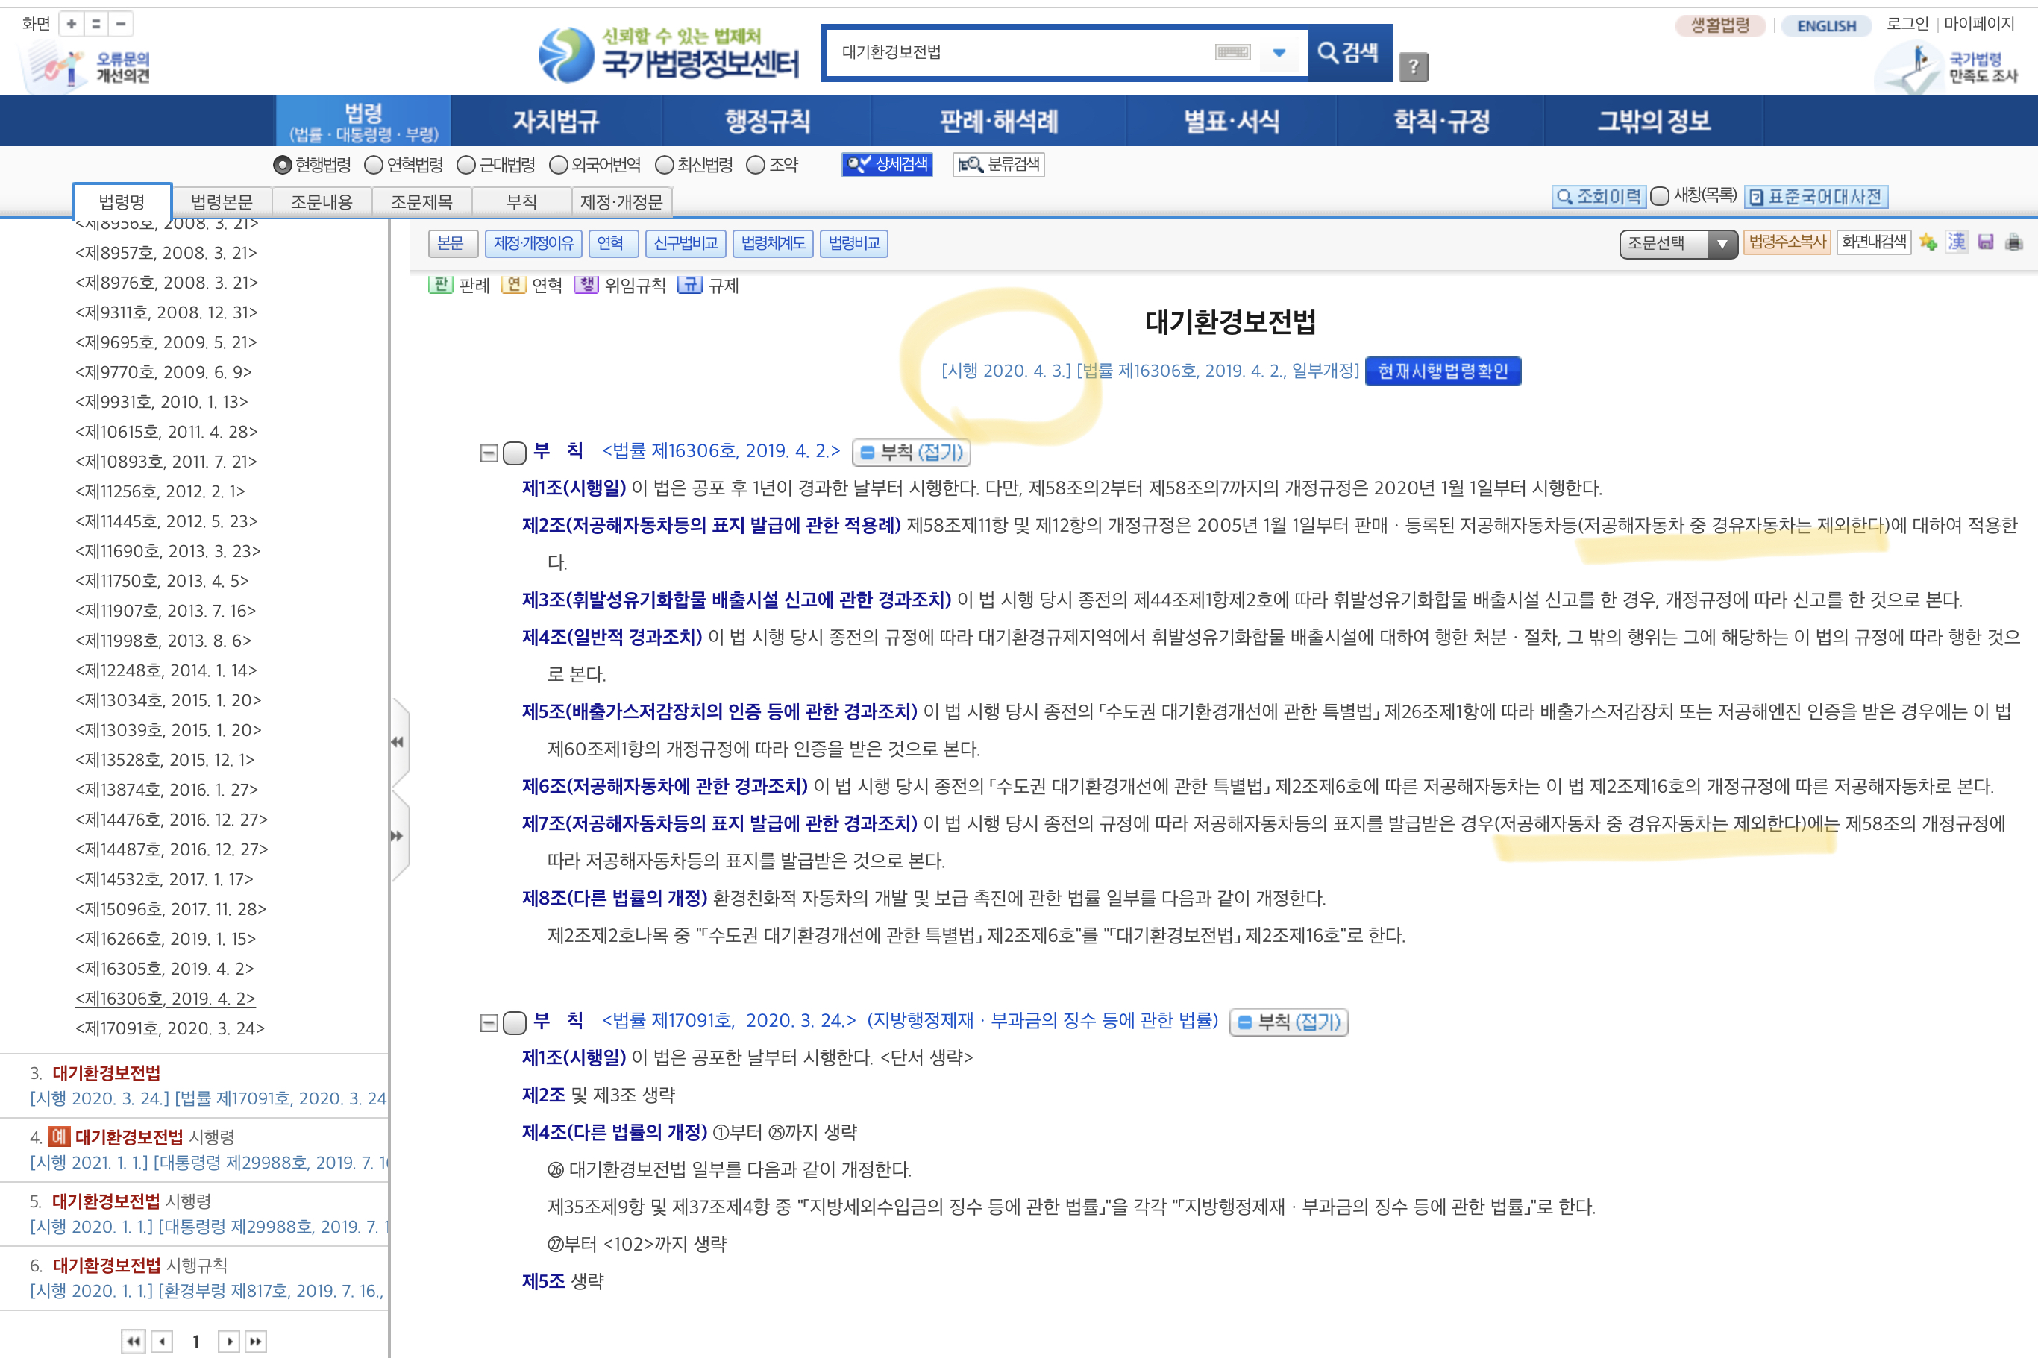Image resolution: width=2038 pixels, height=1358 pixels.
Task: Click the left collapse-panel double arrow
Action: [x=398, y=742]
